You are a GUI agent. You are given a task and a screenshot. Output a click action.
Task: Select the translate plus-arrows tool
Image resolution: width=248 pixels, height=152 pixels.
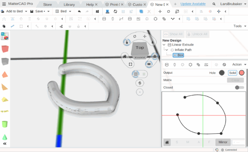(x=160, y=11)
